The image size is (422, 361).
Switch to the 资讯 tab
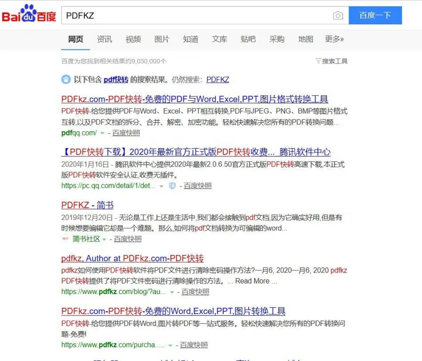(x=104, y=39)
